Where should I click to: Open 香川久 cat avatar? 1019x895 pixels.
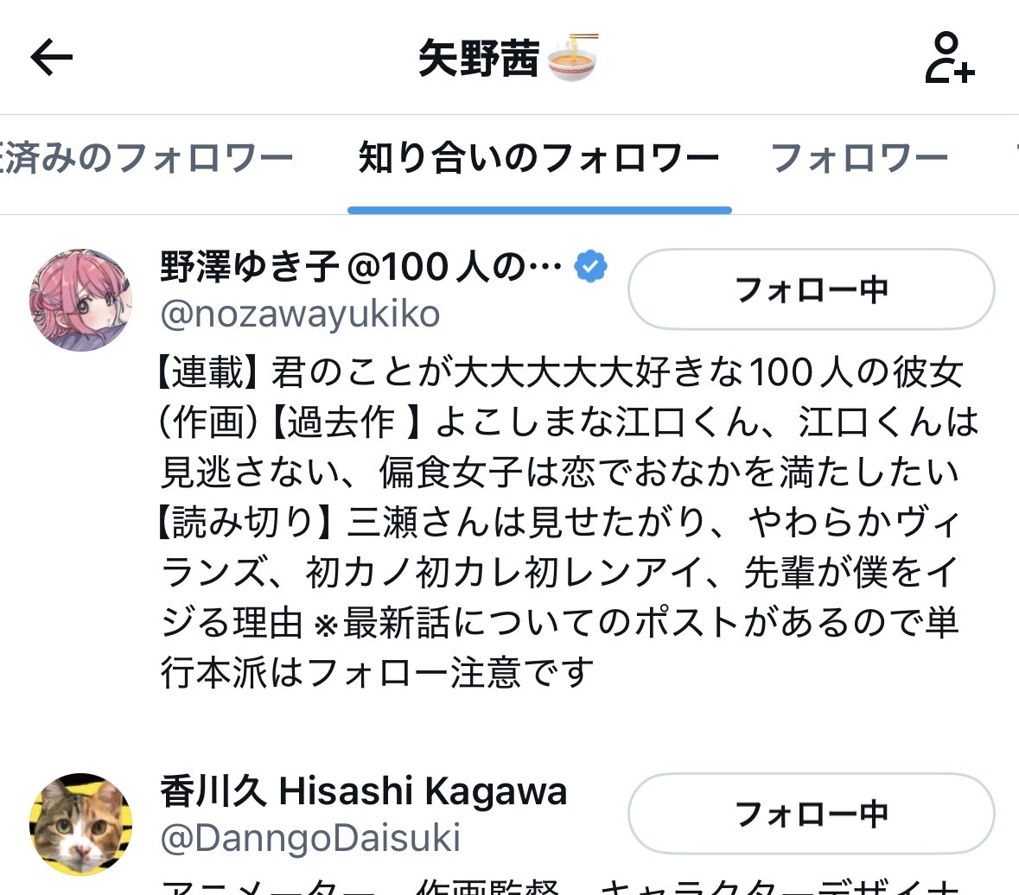[x=81, y=824]
